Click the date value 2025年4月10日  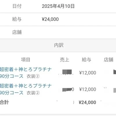[58, 6]
